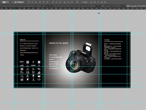Click the 功能介绍 heading on the left panel
This screenshot has height=110, width=146.
coord(22,39)
